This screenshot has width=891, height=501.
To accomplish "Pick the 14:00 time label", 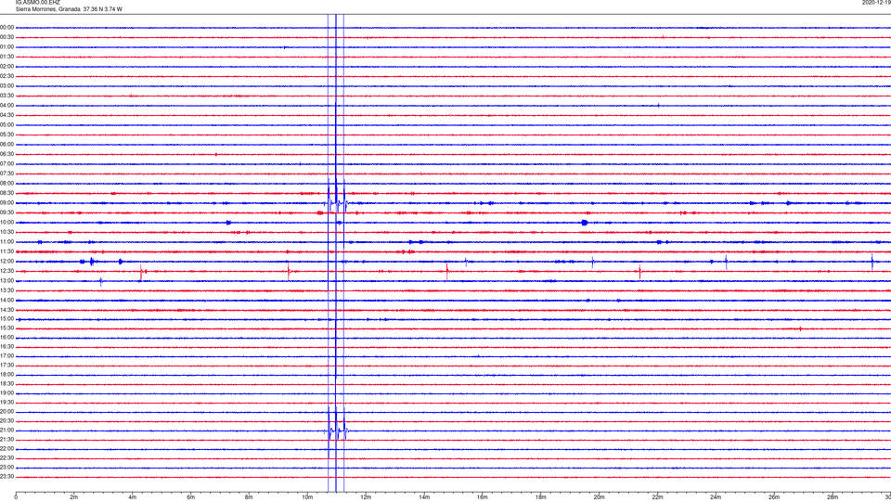I will coord(6,300).
